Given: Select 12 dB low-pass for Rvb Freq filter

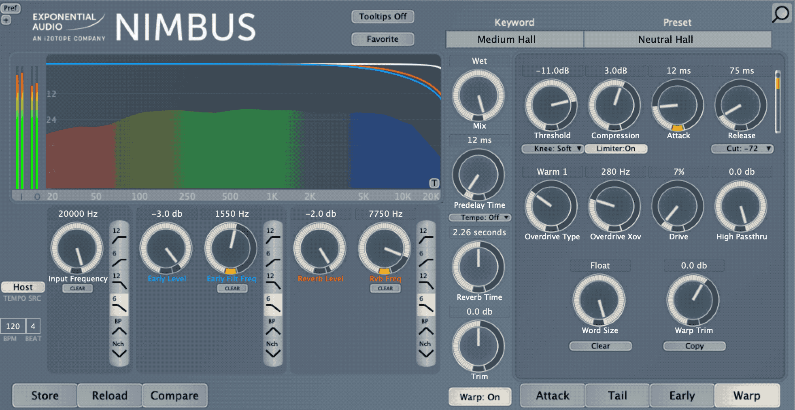Looking at the screenshot, I should [x=426, y=281].
